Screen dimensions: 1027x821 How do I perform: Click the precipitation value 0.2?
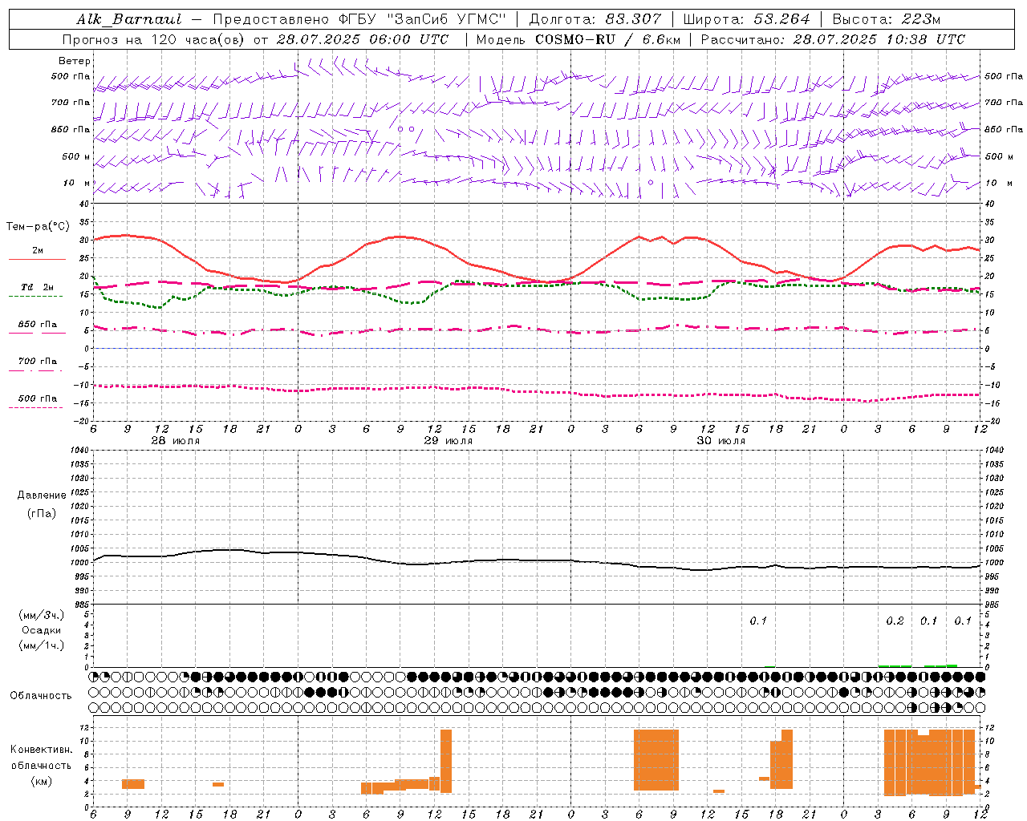[x=895, y=621]
